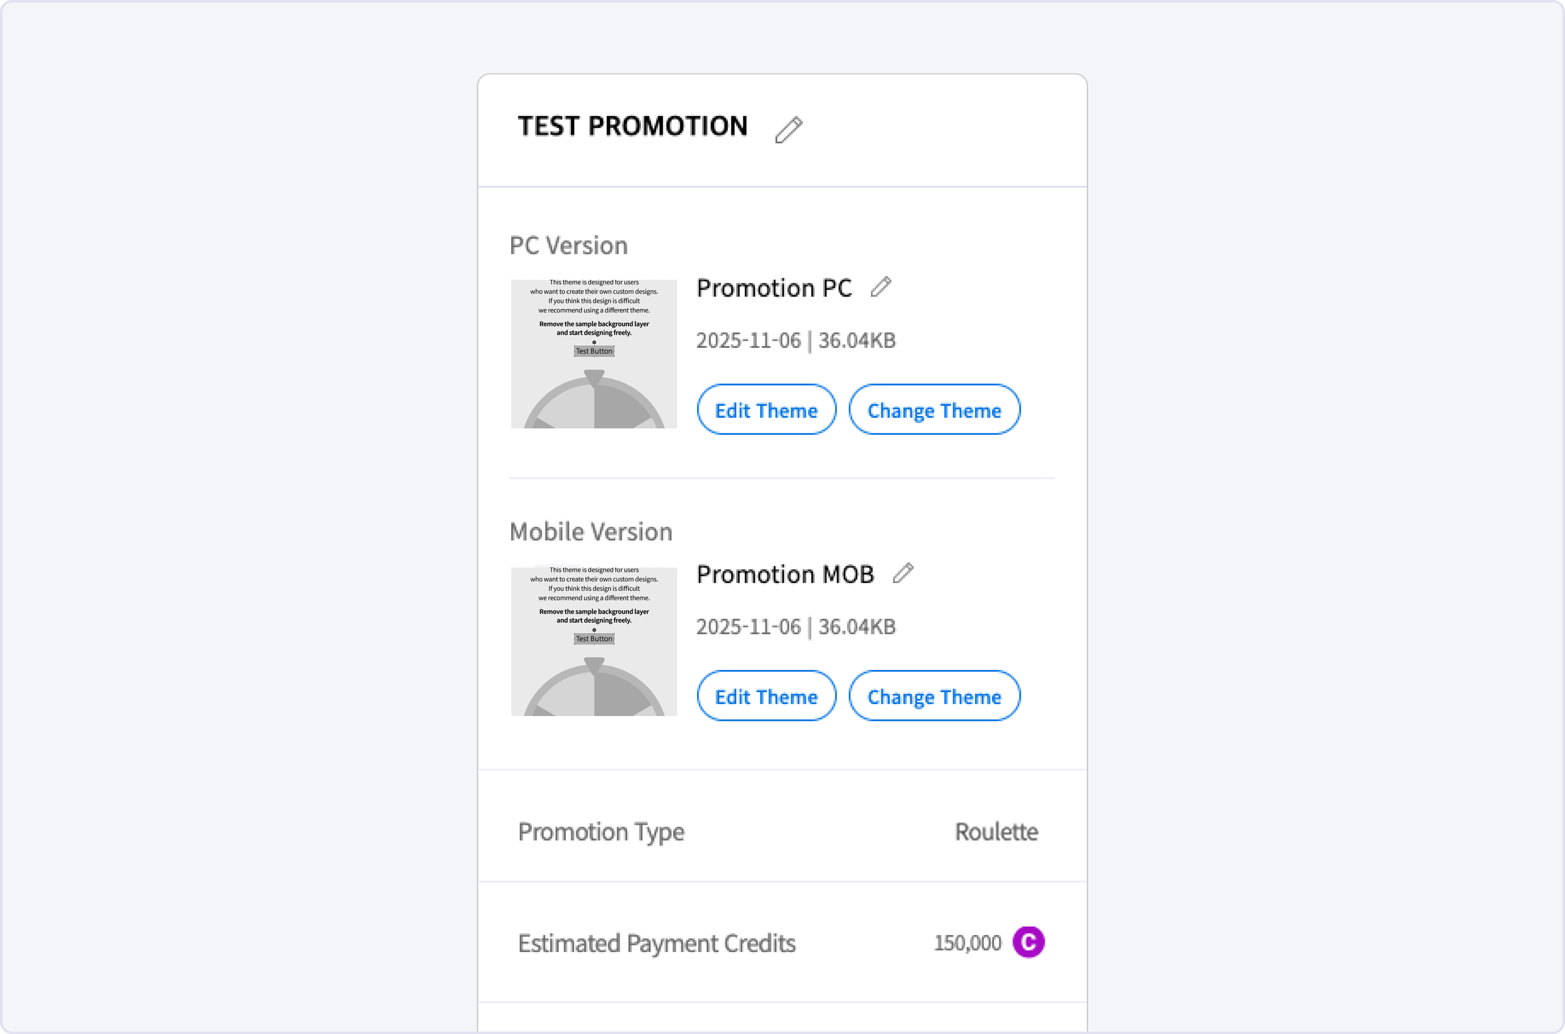Click the Mobile Version section heading
Viewport: 1565px width, 1034px height.
(590, 532)
